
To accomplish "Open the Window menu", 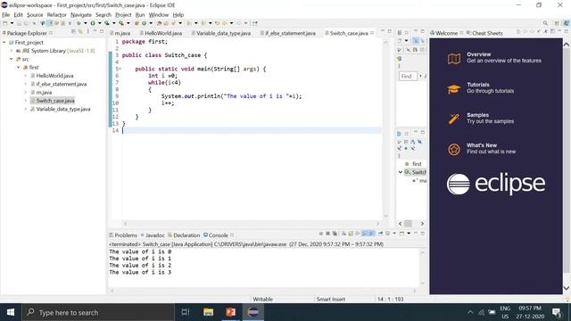I will pos(159,15).
